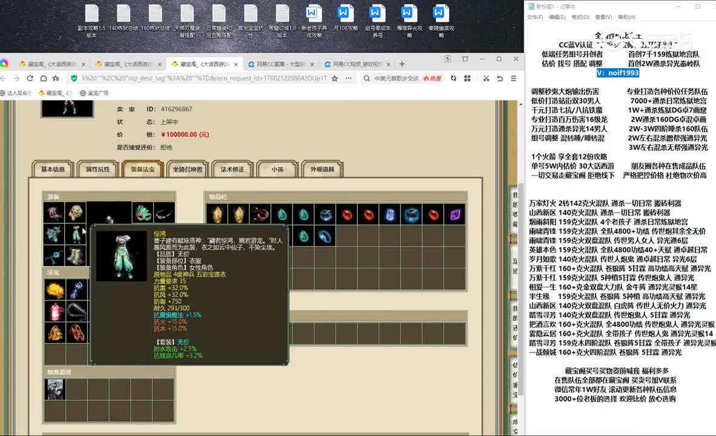Viewport: 716px width, 436px height.
Task: Open the 坐骑召唤兽 tab
Action: (188, 170)
